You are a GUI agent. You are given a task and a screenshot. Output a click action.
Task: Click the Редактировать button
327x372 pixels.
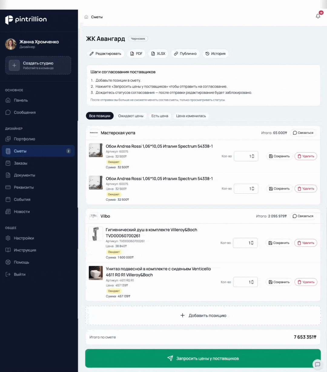(x=106, y=54)
